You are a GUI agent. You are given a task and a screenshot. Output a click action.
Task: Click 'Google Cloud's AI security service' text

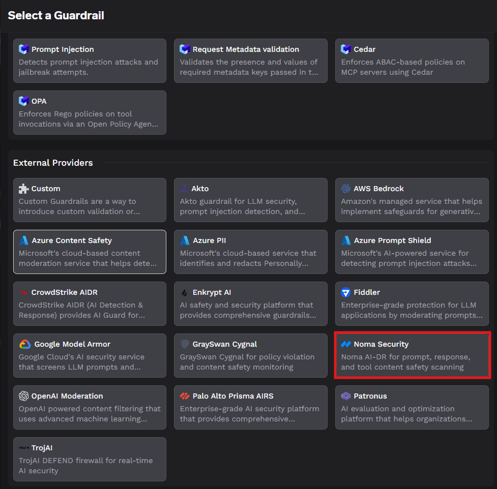click(x=81, y=362)
